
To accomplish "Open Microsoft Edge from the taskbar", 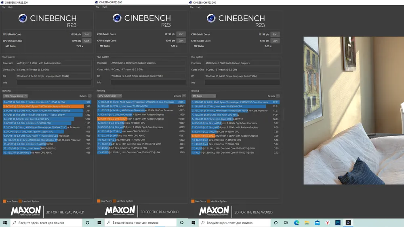I will click(297, 223).
